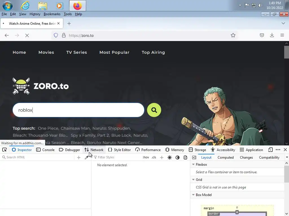Save page to Pocket

tap(262, 35)
